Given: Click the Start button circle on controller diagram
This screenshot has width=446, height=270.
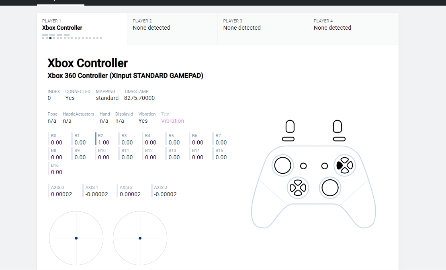Looking at the screenshot, I should 325,166.
